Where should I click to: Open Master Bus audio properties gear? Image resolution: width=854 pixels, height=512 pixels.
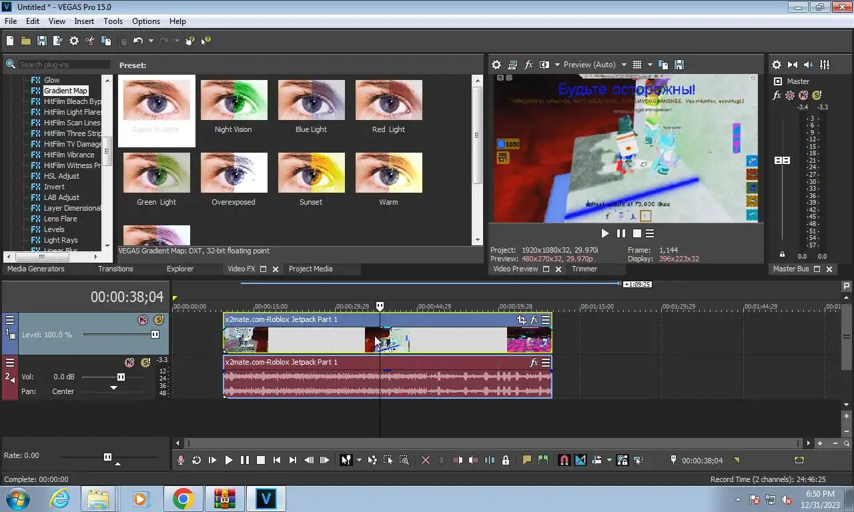pyautogui.click(x=777, y=65)
